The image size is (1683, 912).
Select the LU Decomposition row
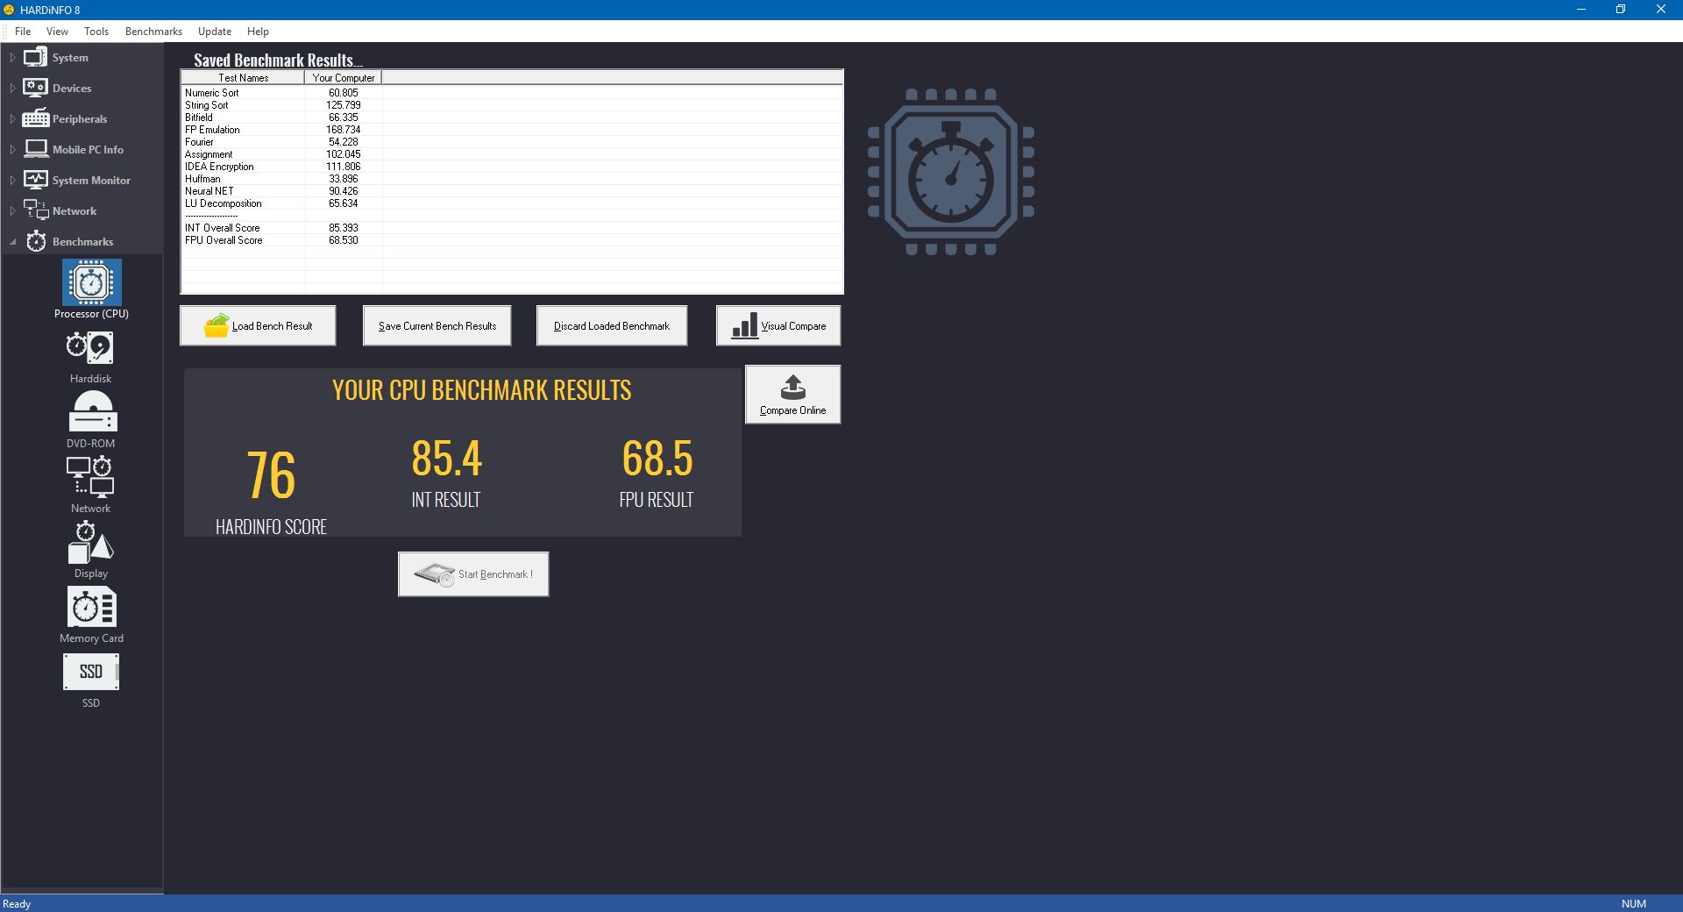pos(512,203)
